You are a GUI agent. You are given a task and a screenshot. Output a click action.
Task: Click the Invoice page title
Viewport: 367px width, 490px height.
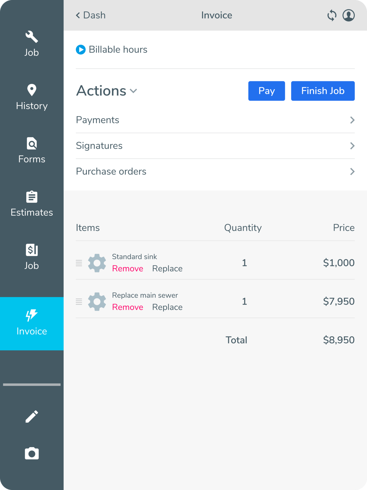click(x=217, y=15)
